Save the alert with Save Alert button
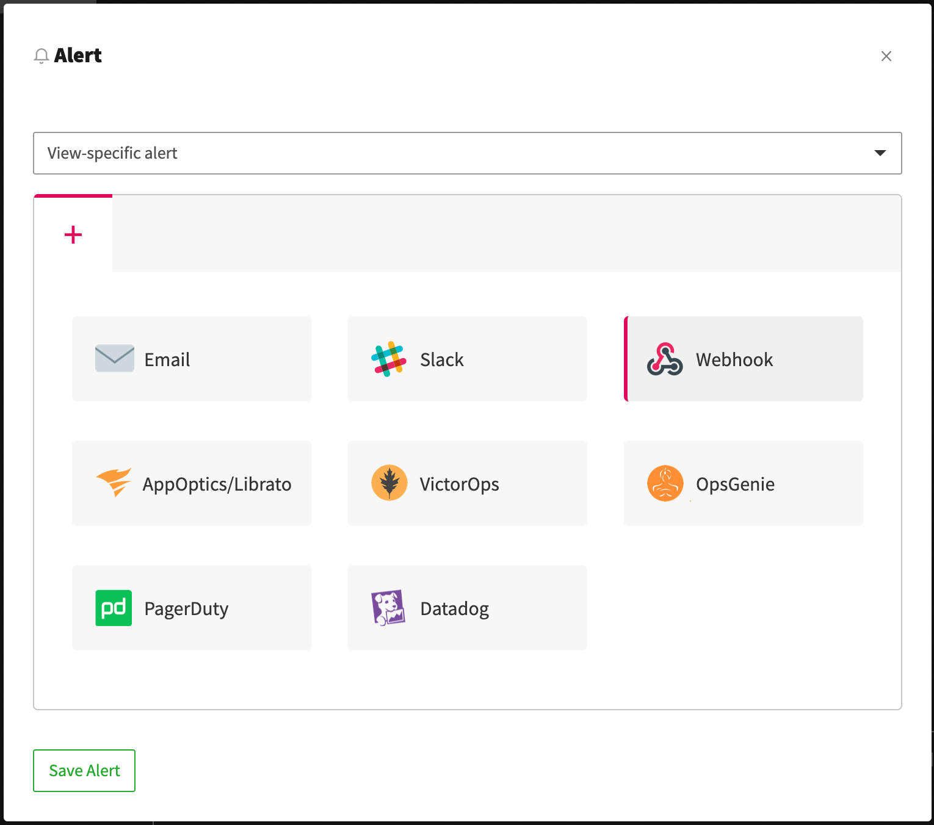Screen dimensions: 934x825 pos(84,771)
